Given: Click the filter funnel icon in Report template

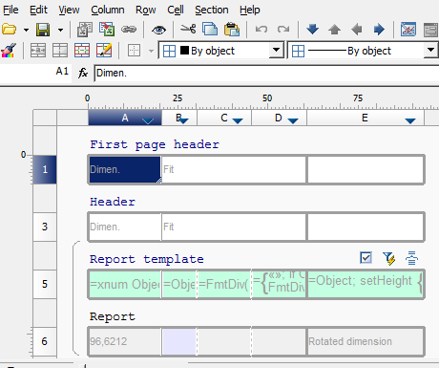Looking at the screenshot, I should tap(388, 258).
